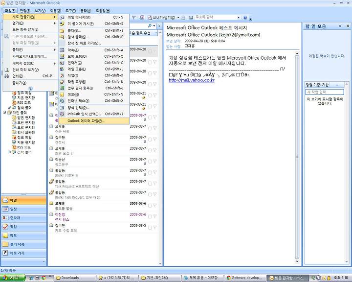Choose 메일 메시지(M) in the new-item submenu
The height and width of the screenshot is (282, 352).
(94, 17)
